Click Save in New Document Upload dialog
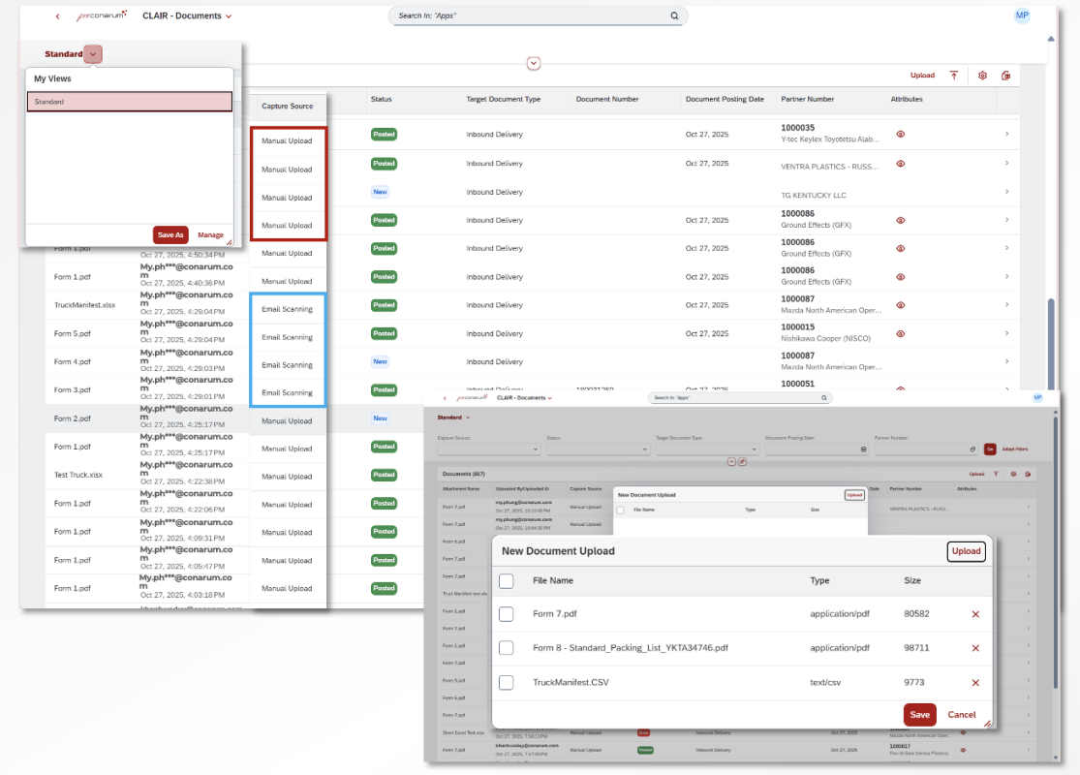The width and height of the screenshot is (1080, 775). 919,715
